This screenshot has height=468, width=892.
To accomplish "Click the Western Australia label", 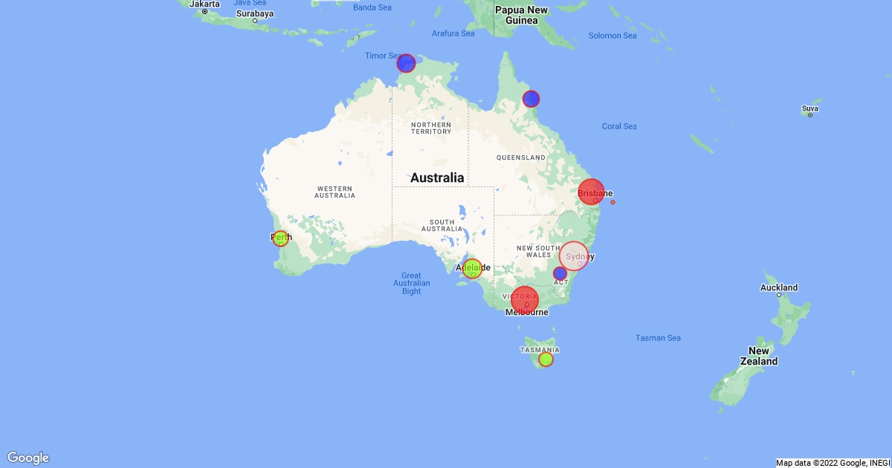I will pos(334,192).
